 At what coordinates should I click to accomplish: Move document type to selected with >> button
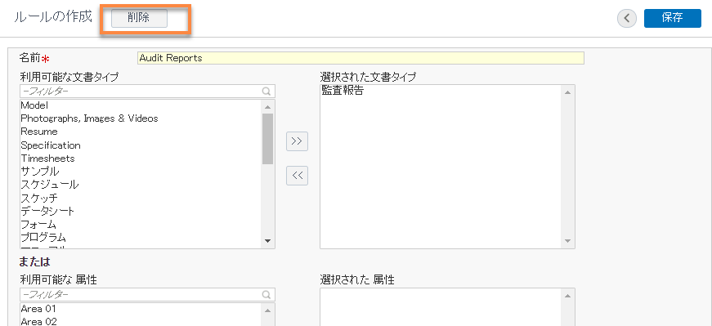click(297, 141)
